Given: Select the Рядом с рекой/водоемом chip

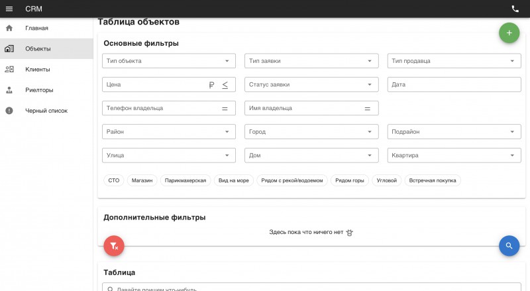Looking at the screenshot, I should (x=292, y=180).
